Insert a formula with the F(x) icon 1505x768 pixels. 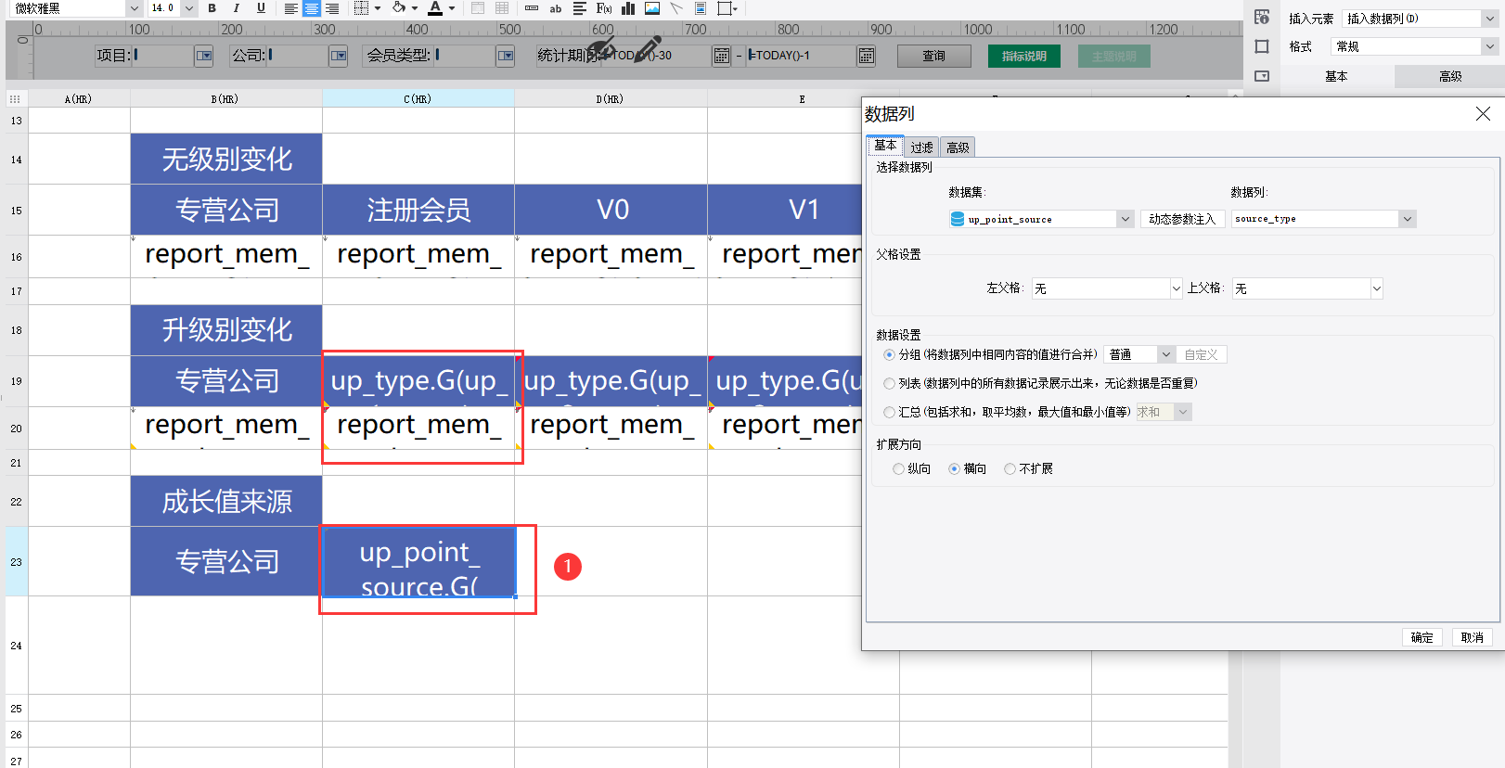click(604, 8)
